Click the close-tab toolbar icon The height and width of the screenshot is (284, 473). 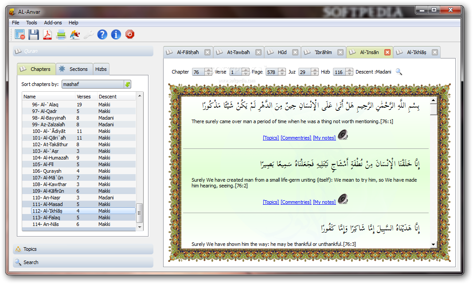coord(20,35)
